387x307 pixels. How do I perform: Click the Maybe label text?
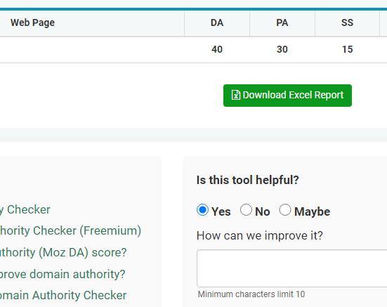click(313, 211)
